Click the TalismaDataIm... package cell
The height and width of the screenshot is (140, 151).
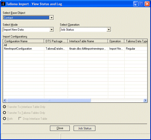pos(55,49)
